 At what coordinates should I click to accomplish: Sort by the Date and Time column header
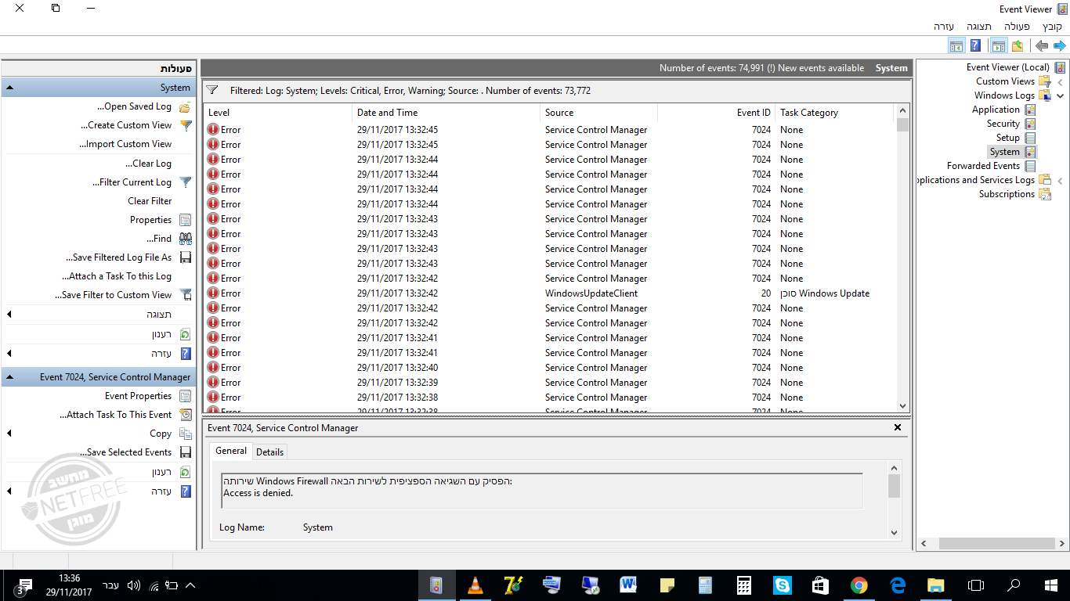coord(446,113)
